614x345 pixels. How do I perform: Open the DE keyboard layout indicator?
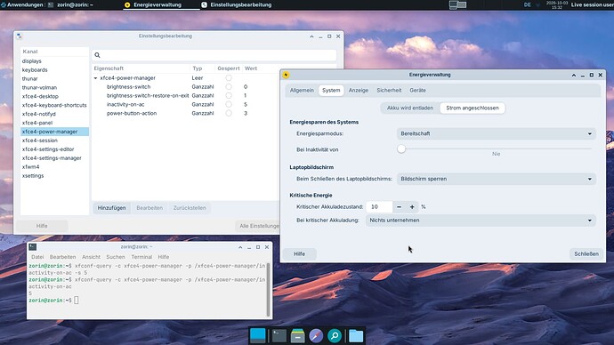[527, 4]
